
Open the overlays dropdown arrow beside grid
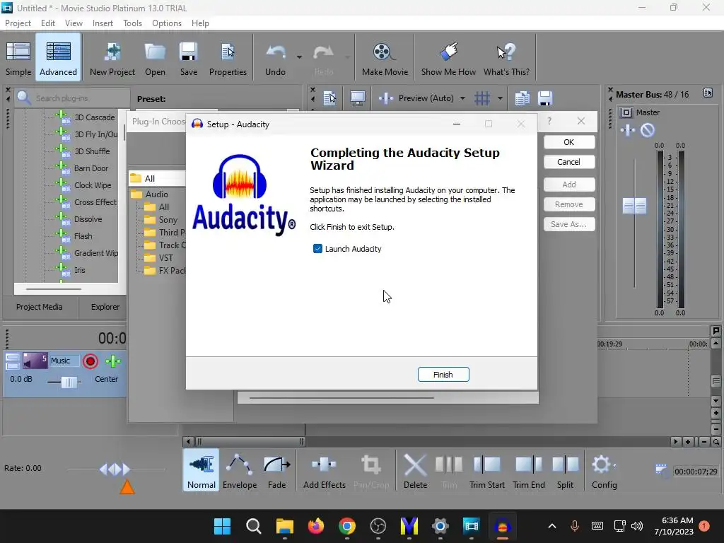point(500,98)
